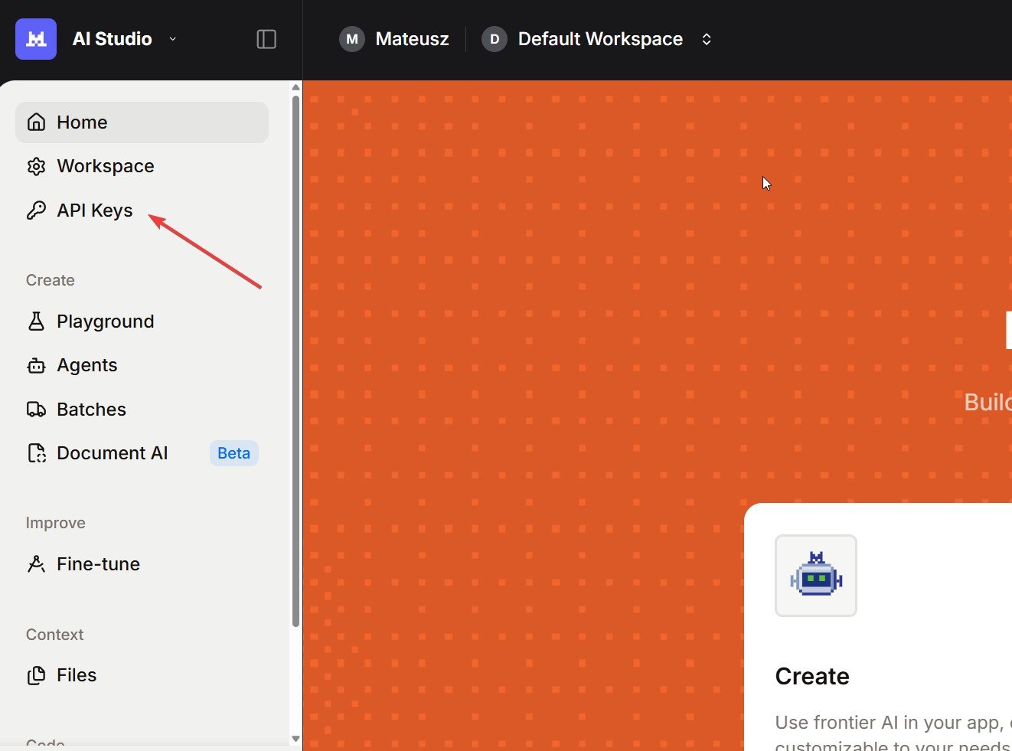1012x751 pixels.
Task: Open the Batches truck icon
Action: pyautogui.click(x=36, y=410)
